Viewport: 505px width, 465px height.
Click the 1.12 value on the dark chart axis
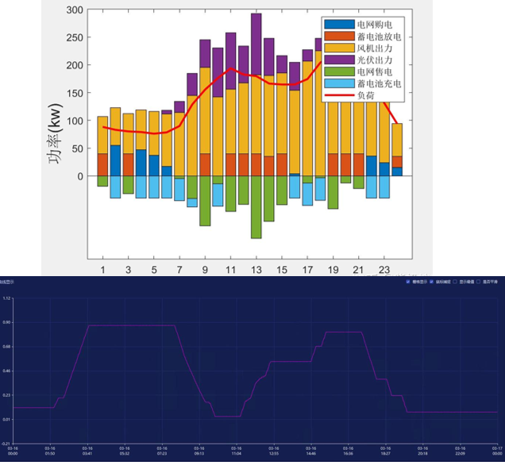tap(6, 298)
